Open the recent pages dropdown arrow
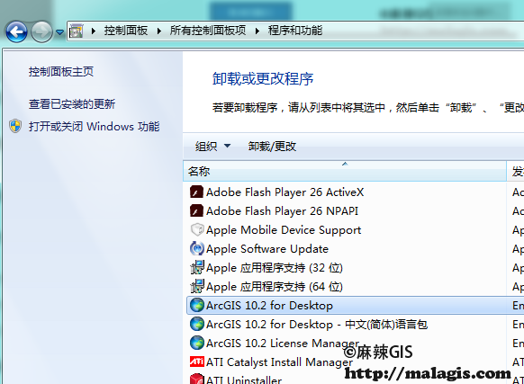The height and width of the screenshot is (384, 524). 59,32
